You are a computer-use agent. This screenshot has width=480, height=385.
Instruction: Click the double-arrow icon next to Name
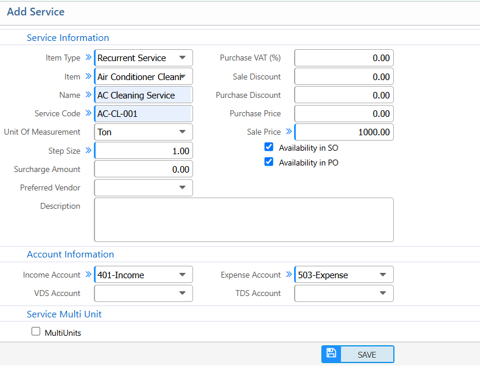point(88,94)
